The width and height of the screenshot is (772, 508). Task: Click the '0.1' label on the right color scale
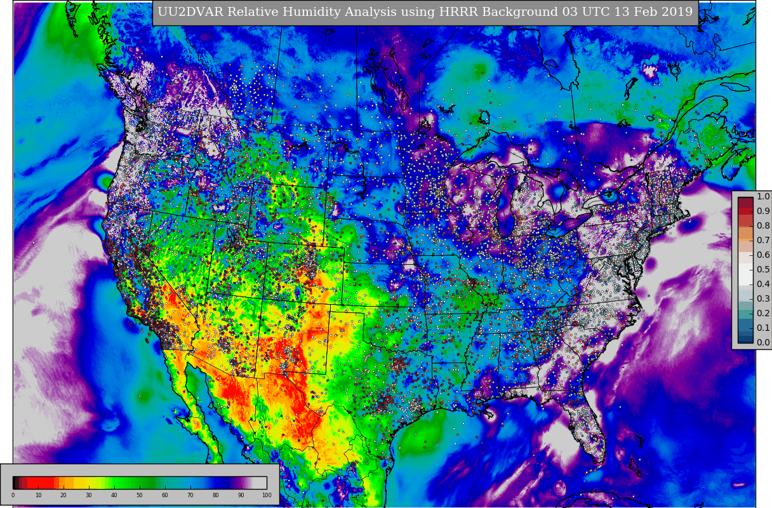click(x=763, y=328)
